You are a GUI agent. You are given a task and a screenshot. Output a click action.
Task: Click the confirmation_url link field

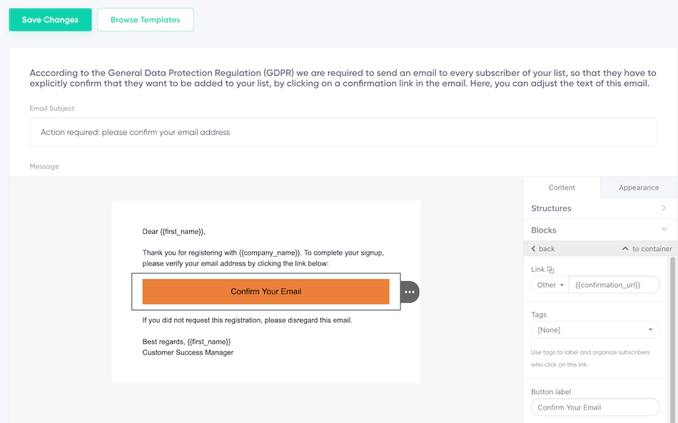(x=614, y=285)
